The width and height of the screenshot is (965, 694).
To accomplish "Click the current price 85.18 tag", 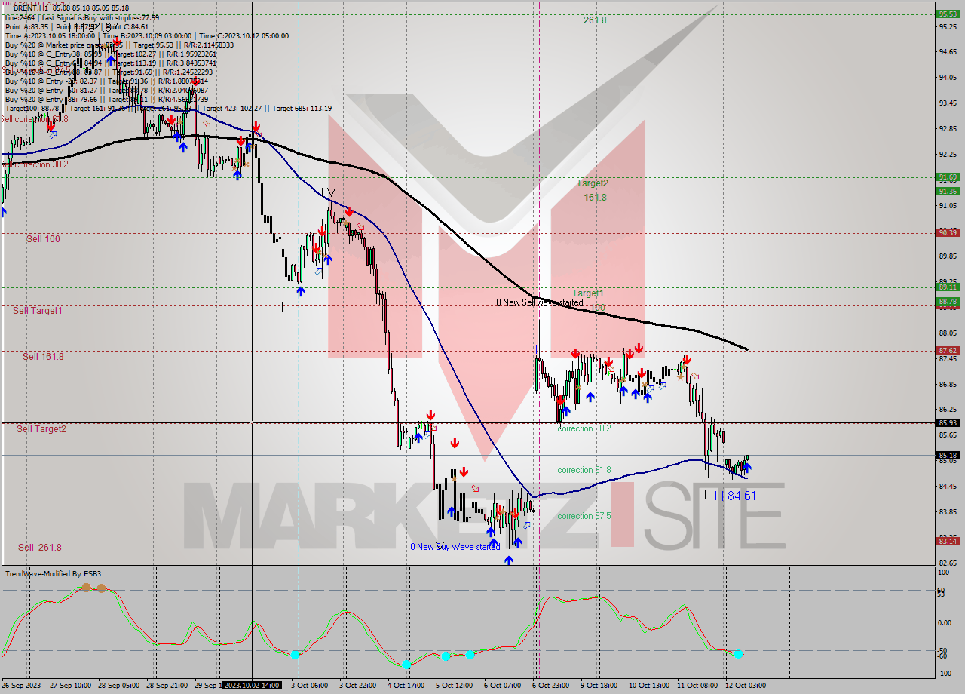I will (x=948, y=455).
